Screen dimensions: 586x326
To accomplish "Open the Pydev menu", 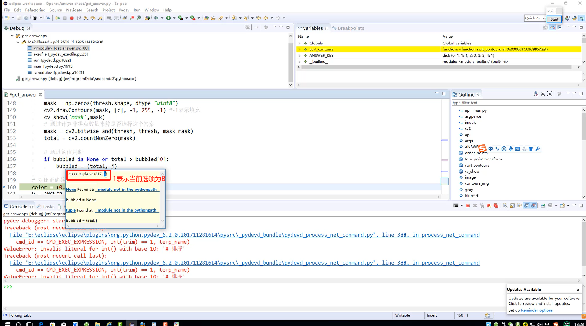I will [124, 10].
